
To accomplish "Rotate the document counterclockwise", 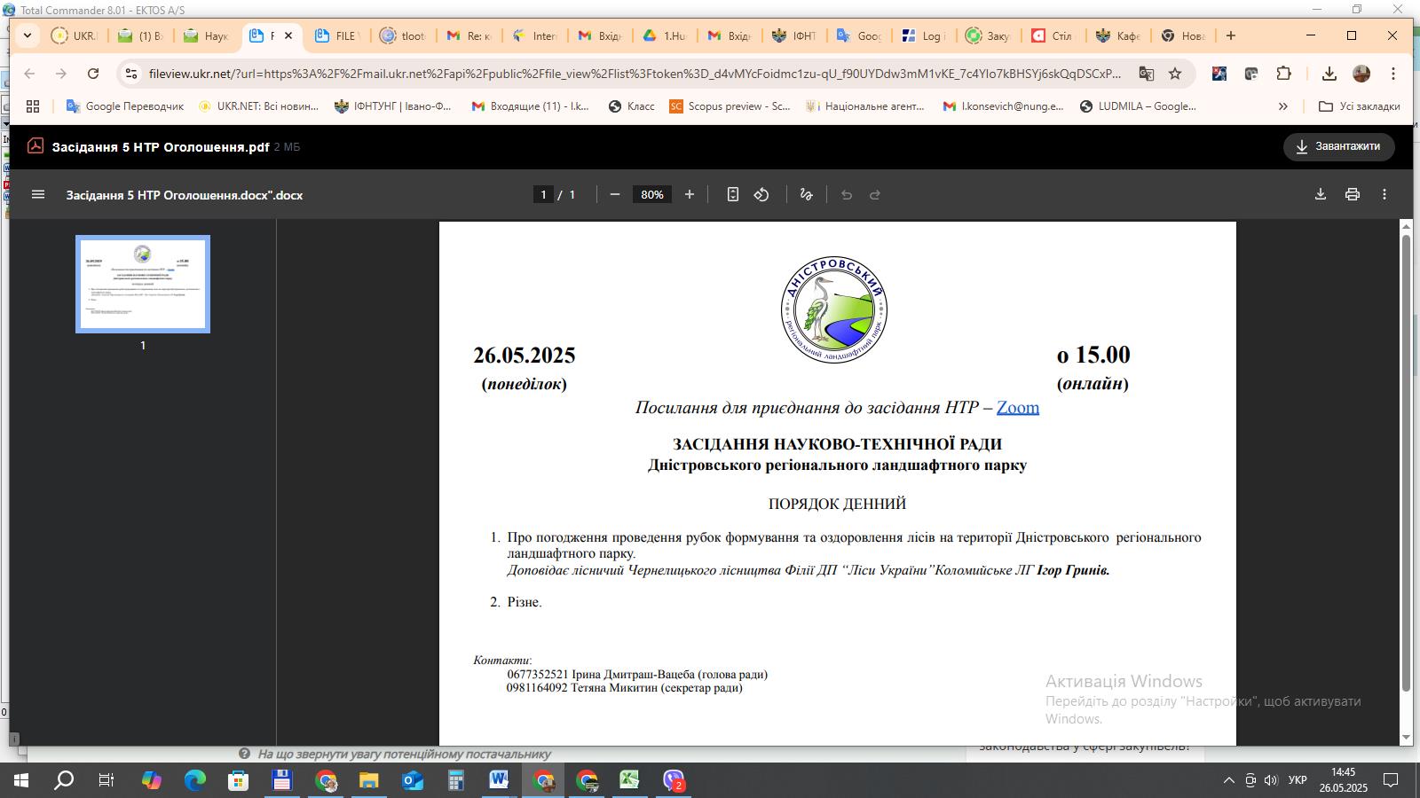I will (761, 195).
